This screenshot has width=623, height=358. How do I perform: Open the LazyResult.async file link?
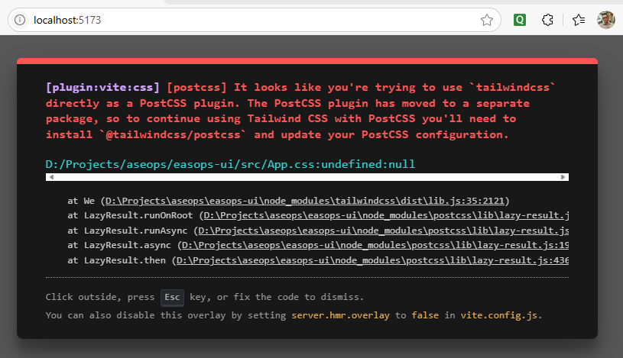coord(375,246)
